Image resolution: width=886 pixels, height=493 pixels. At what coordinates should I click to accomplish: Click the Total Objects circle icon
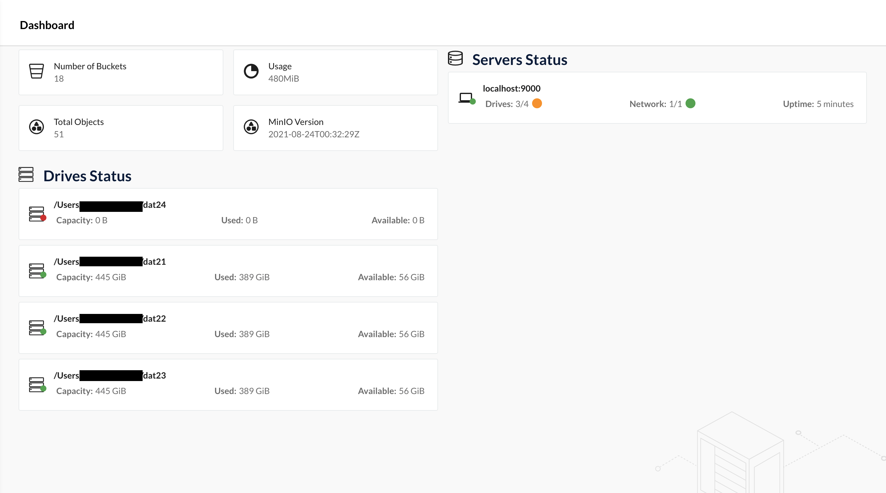37,127
